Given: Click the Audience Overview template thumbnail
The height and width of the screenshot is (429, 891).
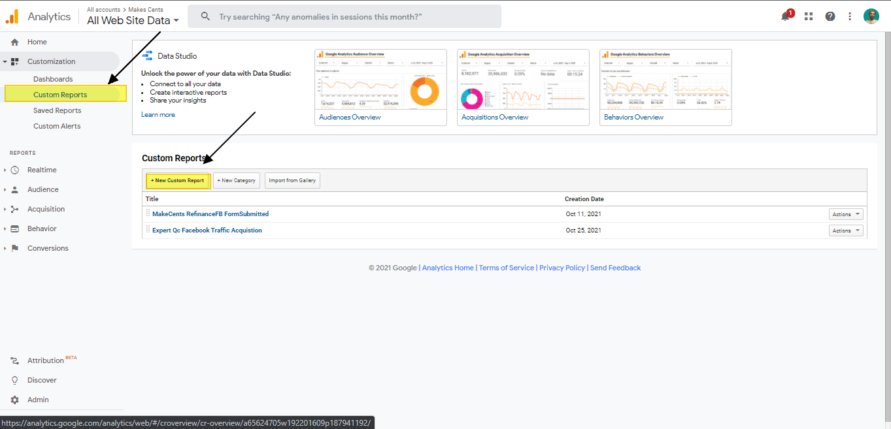Looking at the screenshot, I should tap(380, 80).
